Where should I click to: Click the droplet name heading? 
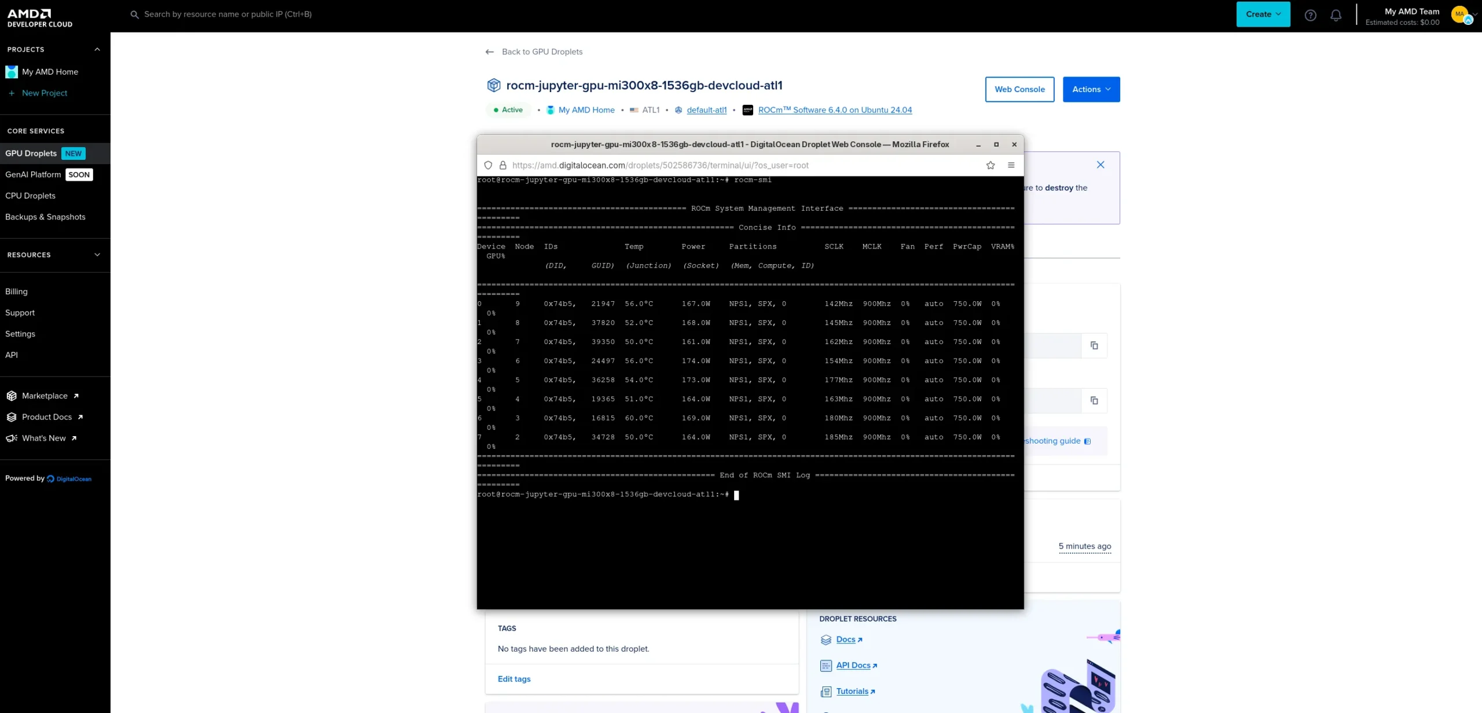pos(644,86)
